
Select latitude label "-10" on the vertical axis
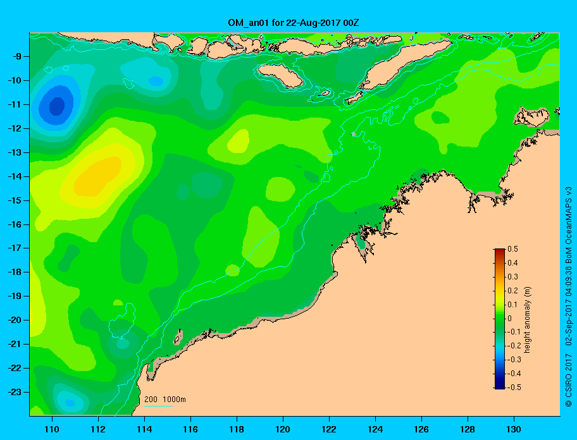(15, 80)
